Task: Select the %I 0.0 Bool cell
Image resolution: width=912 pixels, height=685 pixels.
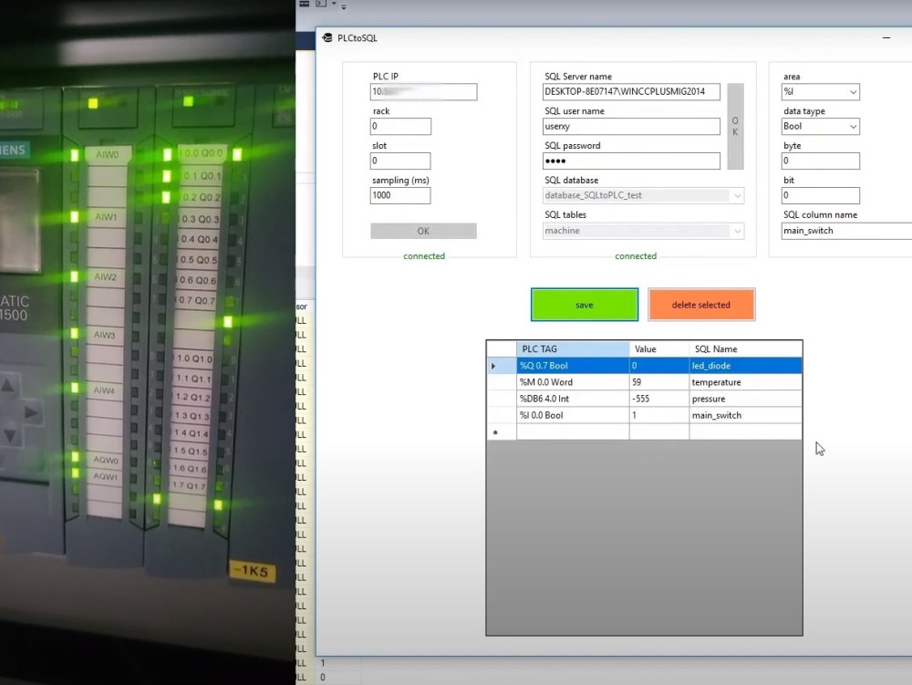Action: point(573,415)
